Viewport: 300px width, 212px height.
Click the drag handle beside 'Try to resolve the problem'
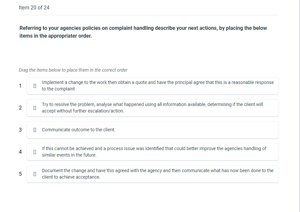[34, 108]
